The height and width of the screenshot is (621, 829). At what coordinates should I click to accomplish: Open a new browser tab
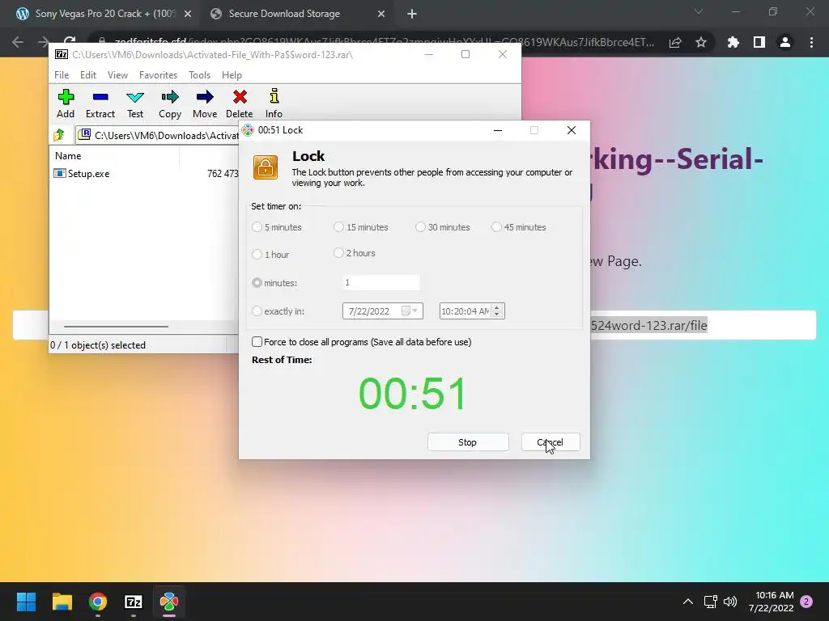(x=412, y=14)
